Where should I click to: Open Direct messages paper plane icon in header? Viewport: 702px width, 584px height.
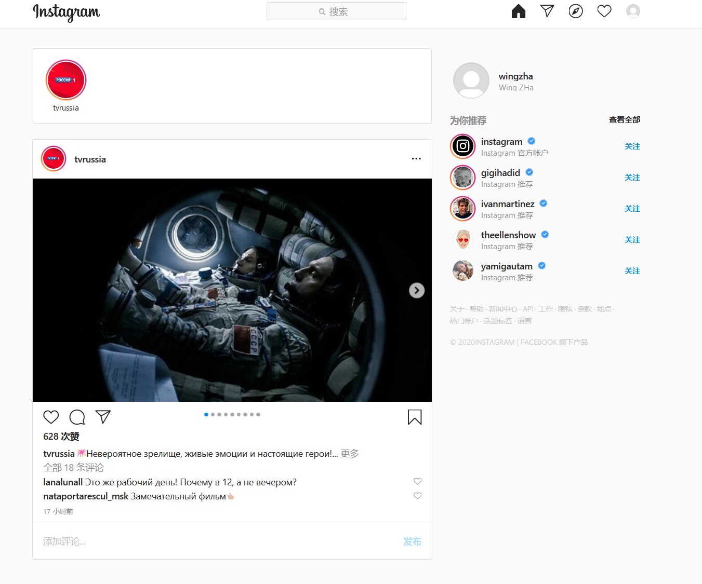[547, 11]
